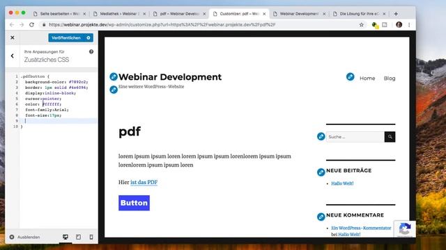
Task: Click the Webinar Development site title
Action: click(170, 77)
